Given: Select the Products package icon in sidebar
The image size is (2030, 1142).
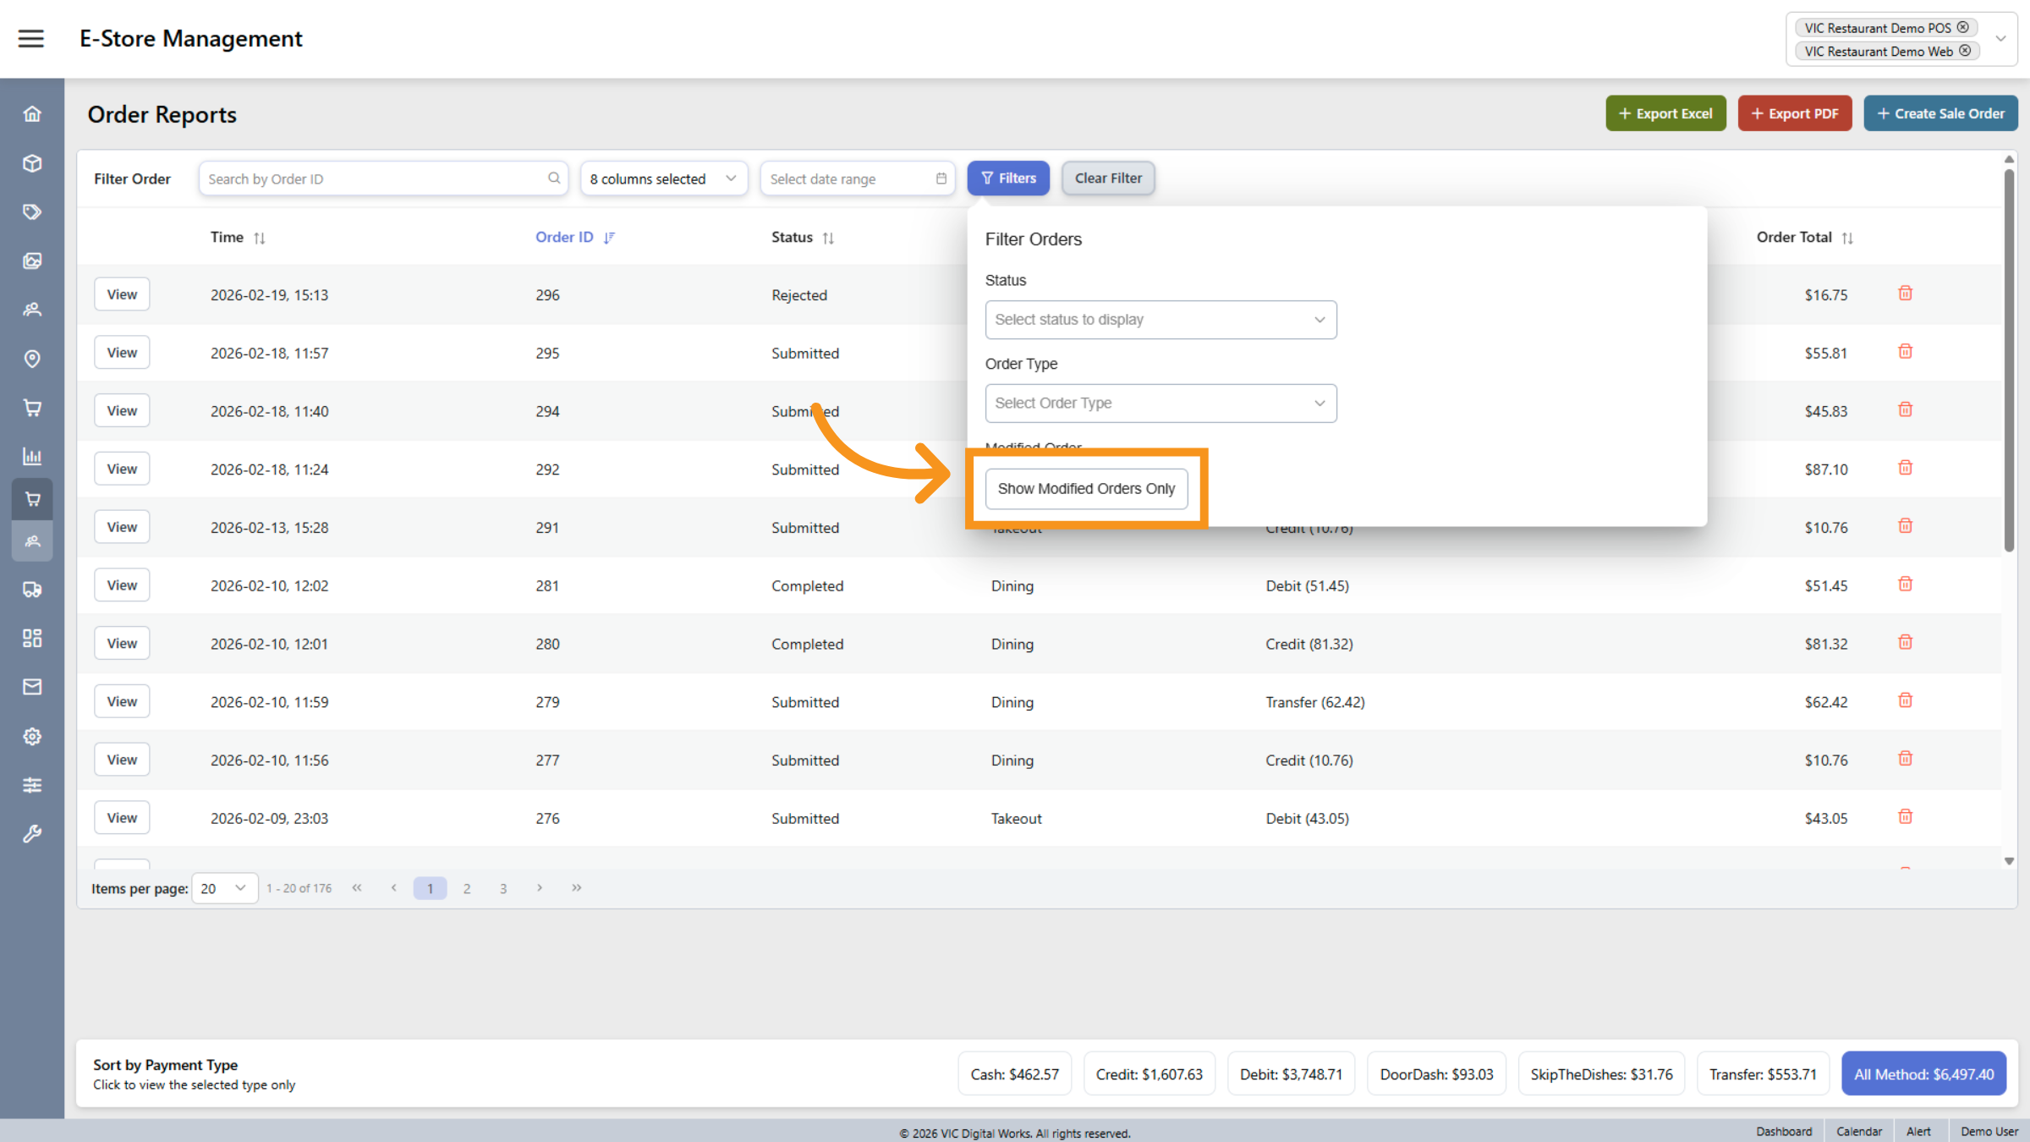Looking at the screenshot, I should point(32,162).
